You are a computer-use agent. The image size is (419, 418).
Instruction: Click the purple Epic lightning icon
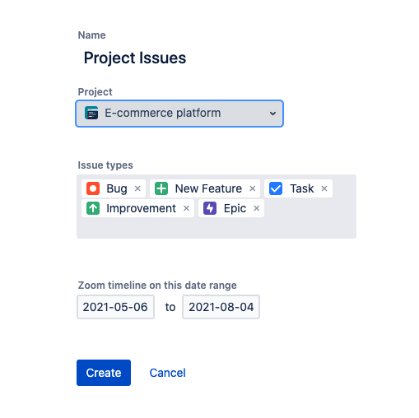coord(210,208)
